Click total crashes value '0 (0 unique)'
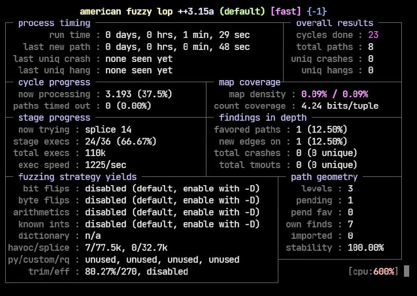 [x=327, y=153]
